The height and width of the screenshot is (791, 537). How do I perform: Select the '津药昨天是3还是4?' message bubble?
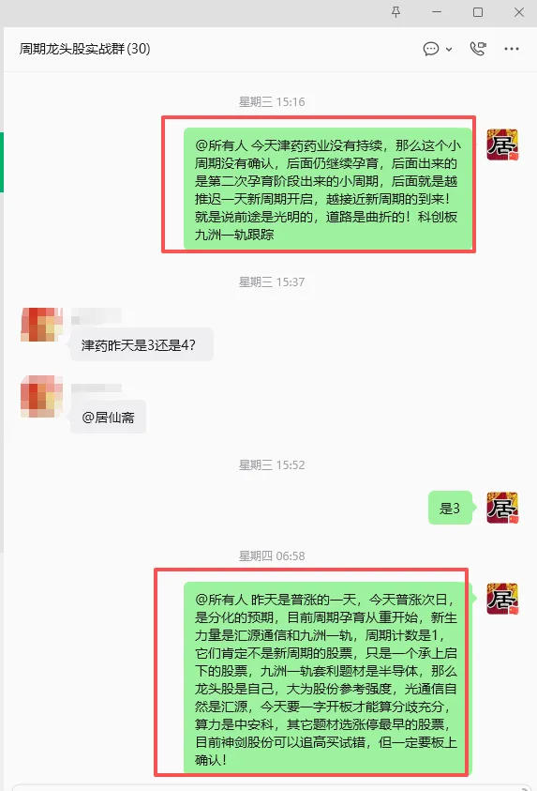pos(142,344)
